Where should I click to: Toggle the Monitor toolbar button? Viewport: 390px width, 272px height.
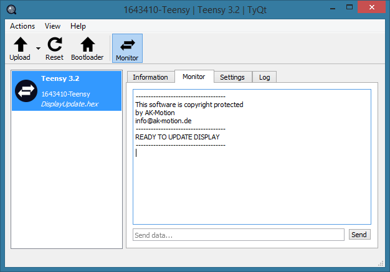click(127, 49)
